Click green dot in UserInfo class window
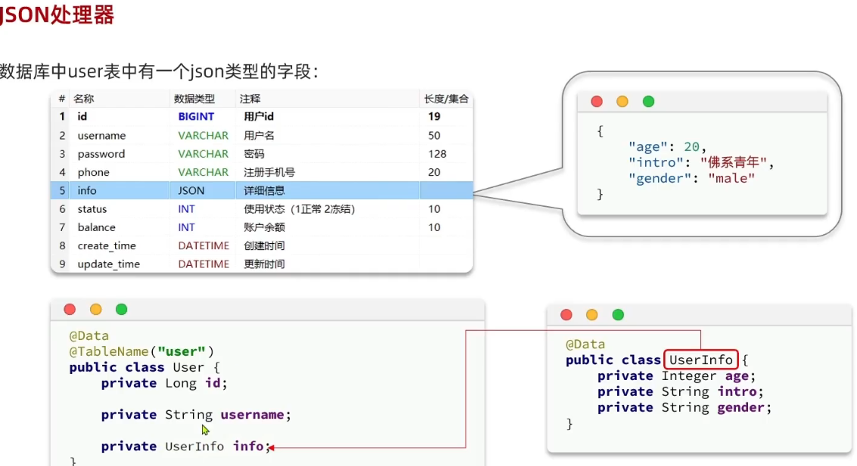857x466 pixels. 618,315
